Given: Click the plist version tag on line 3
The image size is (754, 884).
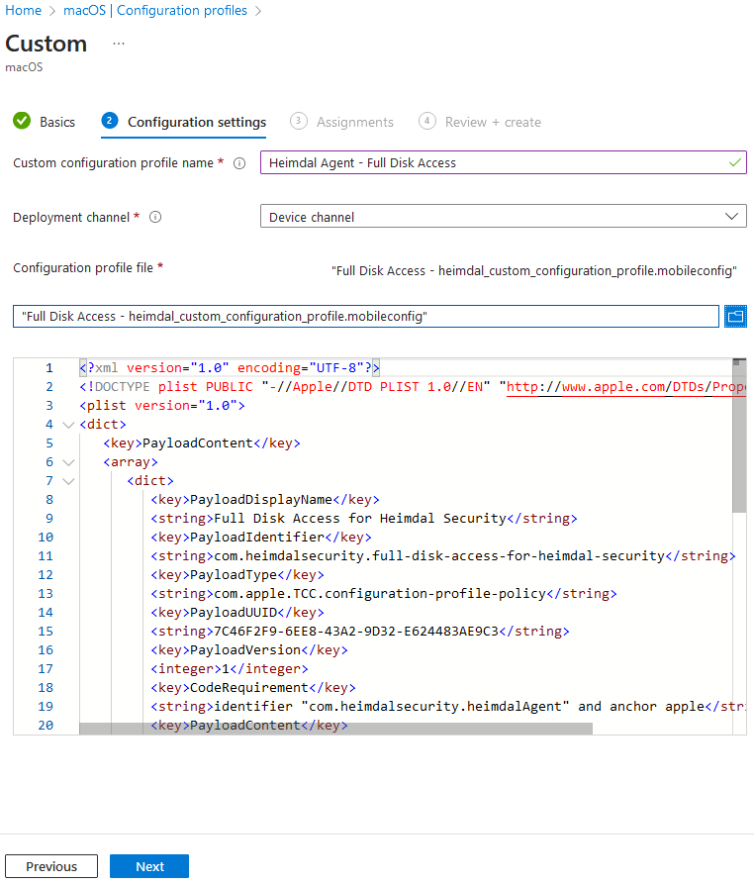Looking at the screenshot, I should click(162, 405).
